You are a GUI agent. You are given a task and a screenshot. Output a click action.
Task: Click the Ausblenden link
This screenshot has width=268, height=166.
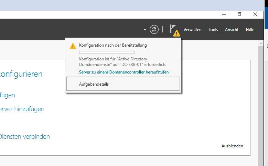232,146
